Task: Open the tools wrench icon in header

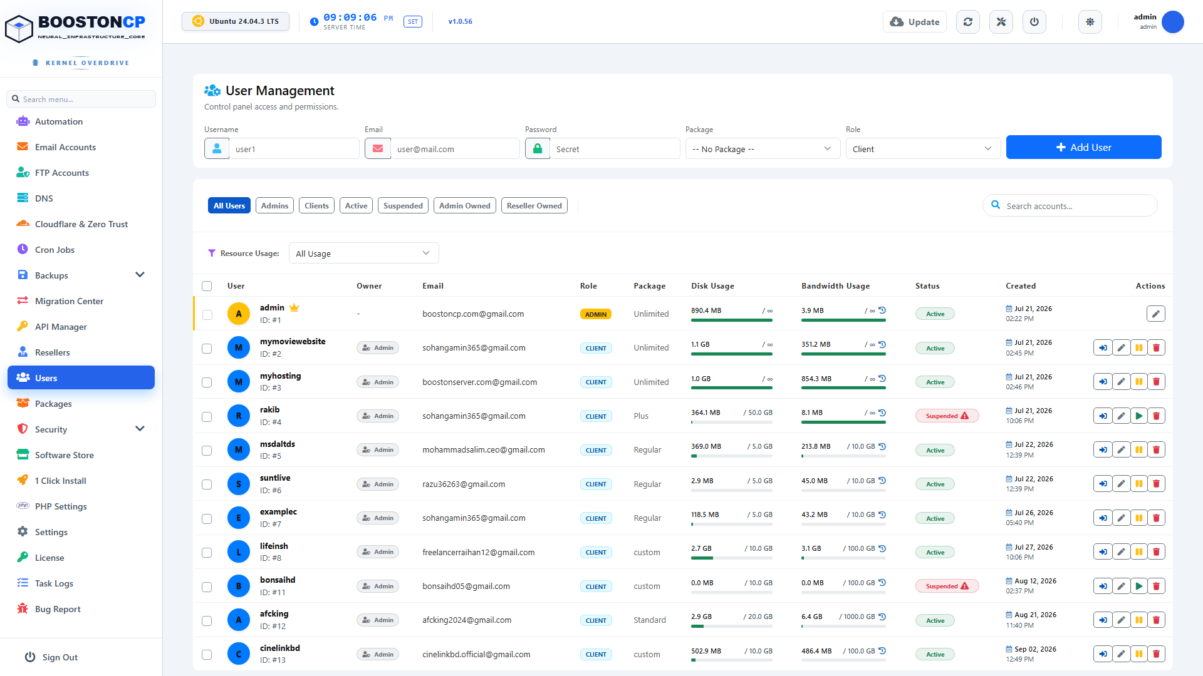Action: (x=1001, y=22)
